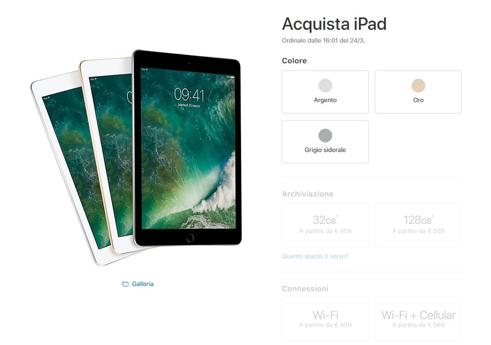Click the Archiviazione section label
The height and width of the screenshot is (345, 491).
pos(307,194)
